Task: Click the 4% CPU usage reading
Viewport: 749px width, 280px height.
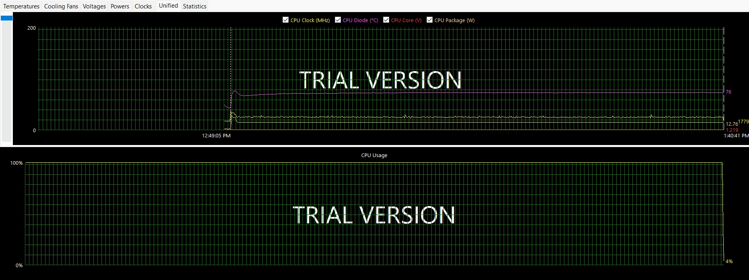Action: (x=729, y=262)
